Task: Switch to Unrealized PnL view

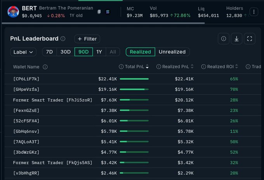Action: point(172,52)
